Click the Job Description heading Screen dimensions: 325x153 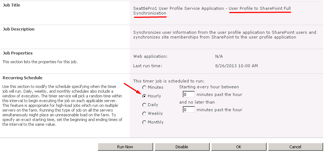(19, 29)
